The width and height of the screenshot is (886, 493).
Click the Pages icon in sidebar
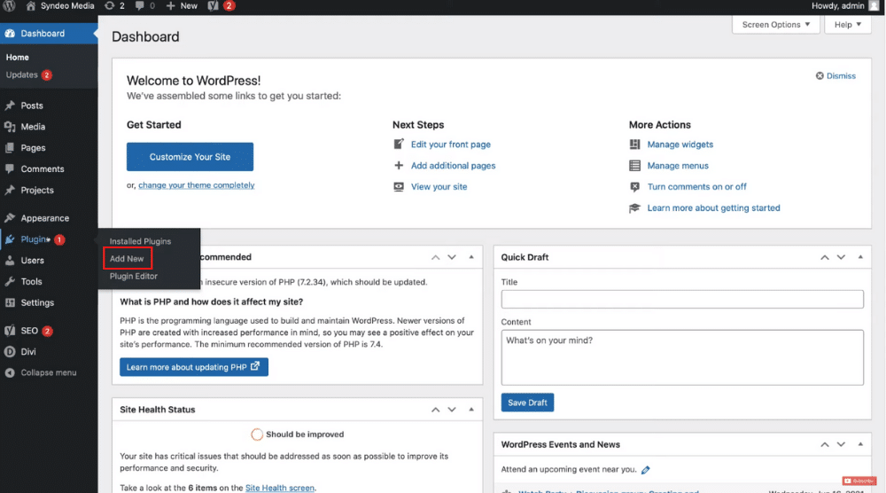tap(10, 147)
